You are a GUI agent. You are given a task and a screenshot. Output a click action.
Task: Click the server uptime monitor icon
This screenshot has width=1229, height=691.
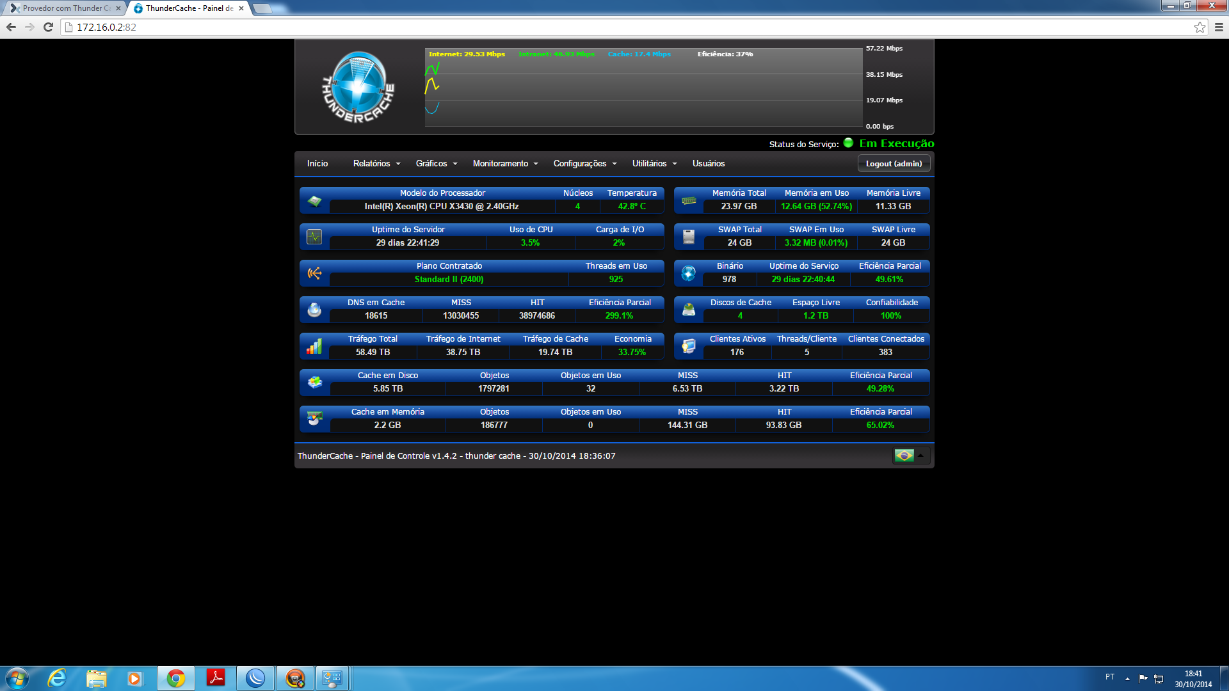[314, 237]
